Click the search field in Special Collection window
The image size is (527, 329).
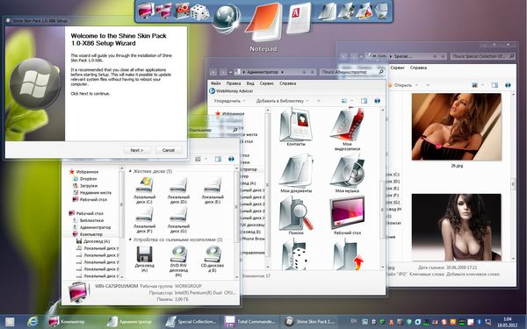(482, 56)
